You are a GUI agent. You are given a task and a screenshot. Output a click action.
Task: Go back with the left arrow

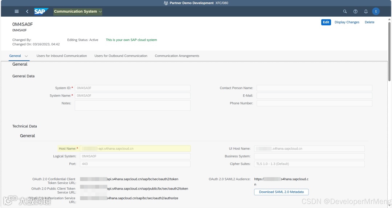click(x=27, y=12)
